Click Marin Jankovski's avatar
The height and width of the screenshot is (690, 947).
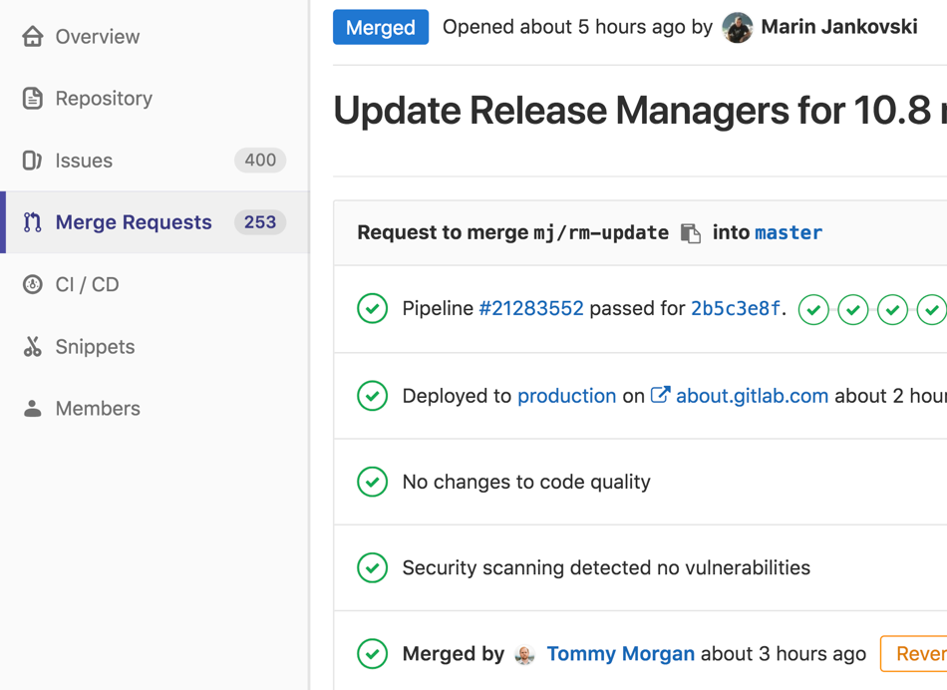pos(737,27)
